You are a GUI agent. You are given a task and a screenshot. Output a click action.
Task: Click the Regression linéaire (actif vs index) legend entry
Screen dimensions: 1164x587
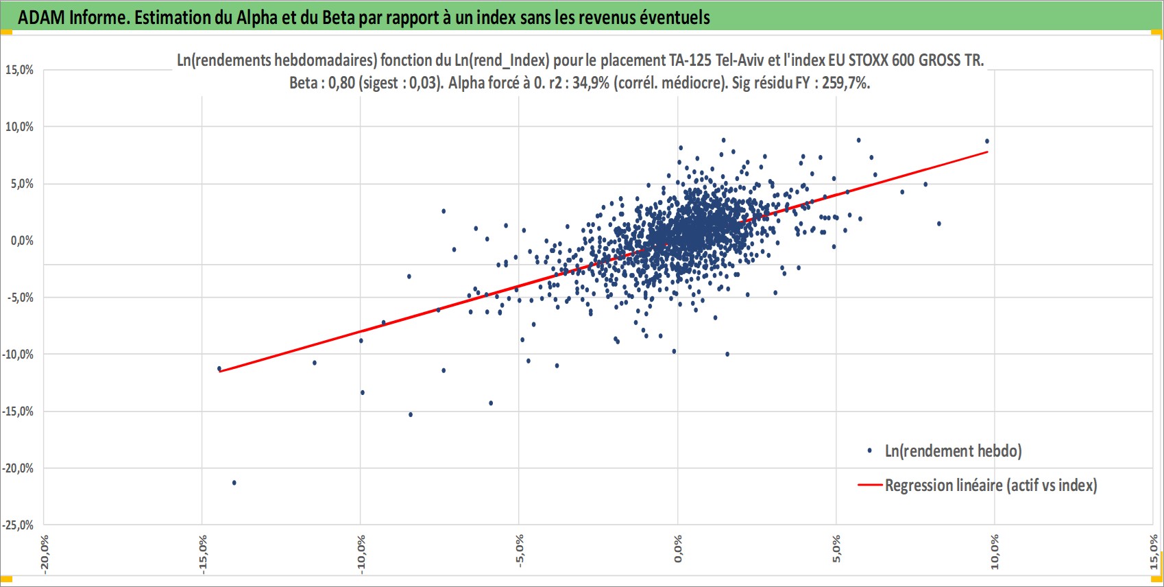[991, 486]
